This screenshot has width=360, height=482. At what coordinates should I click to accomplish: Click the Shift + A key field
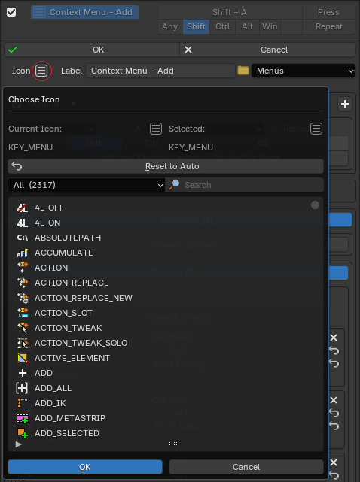230,12
